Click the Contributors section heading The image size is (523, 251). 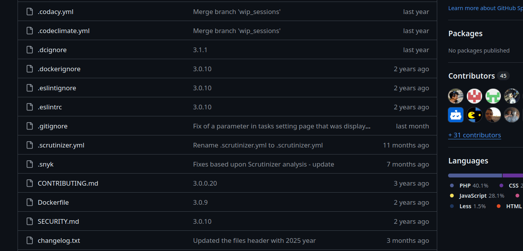pos(472,76)
